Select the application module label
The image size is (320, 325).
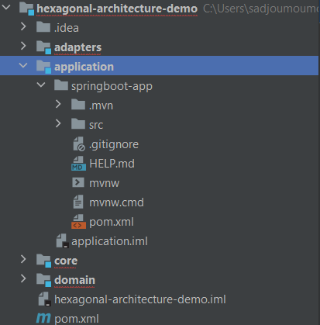click(x=84, y=67)
